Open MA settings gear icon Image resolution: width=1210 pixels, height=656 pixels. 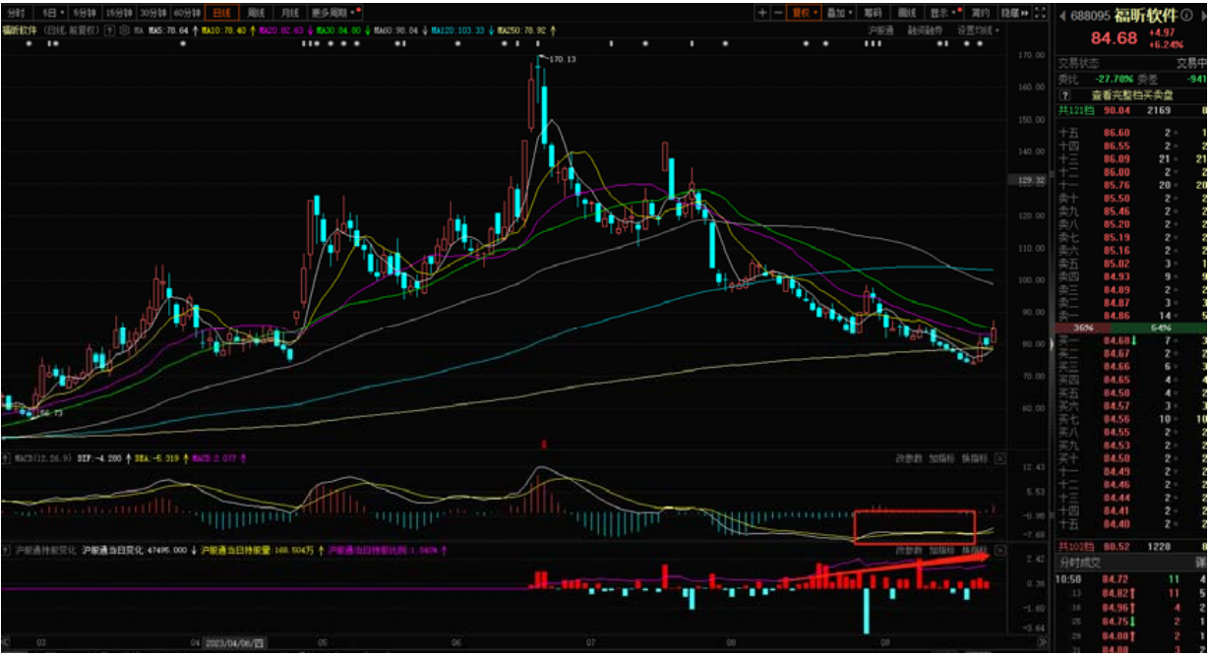(124, 30)
